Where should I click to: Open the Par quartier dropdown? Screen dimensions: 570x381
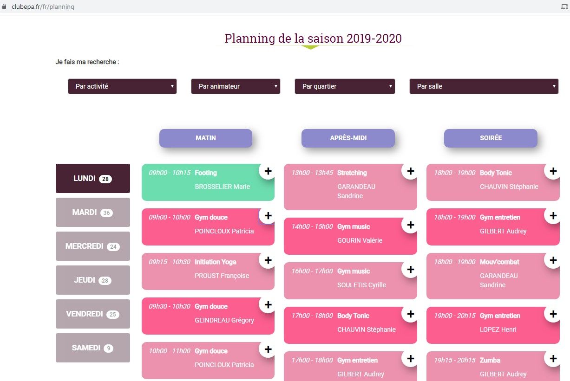[345, 86]
